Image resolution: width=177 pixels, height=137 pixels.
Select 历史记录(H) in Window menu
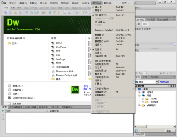pyautogui.click(x=113, y=71)
